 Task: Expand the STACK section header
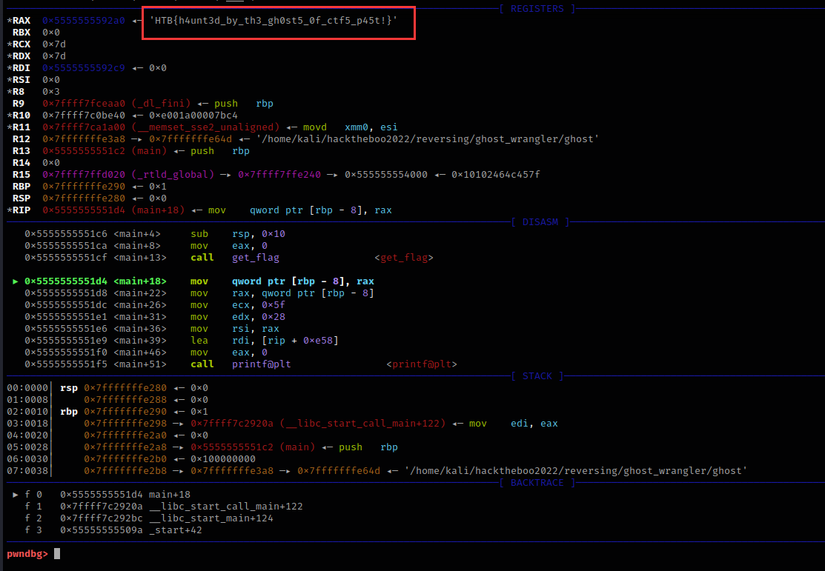point(537,375)
